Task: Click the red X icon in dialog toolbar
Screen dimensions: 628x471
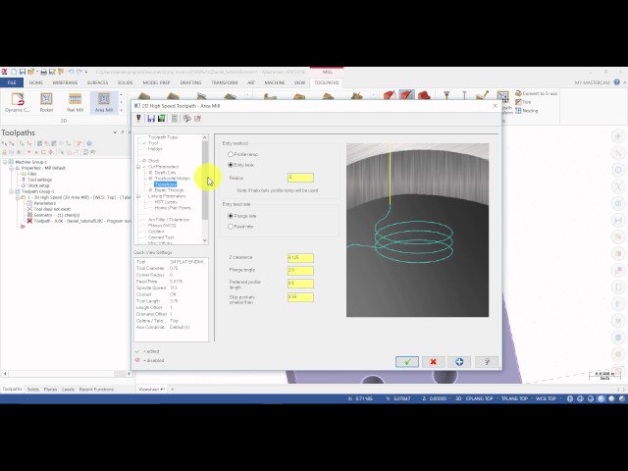Action: point(197,119)
